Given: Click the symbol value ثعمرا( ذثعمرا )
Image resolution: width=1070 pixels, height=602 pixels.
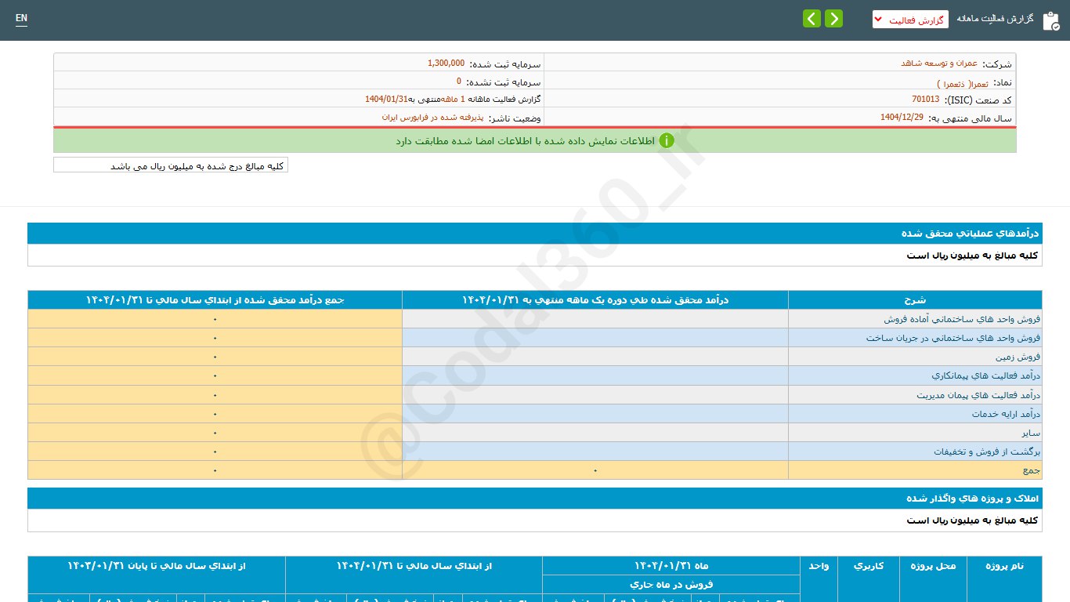Looking at the screenshot, I should [x=962, y=83].
